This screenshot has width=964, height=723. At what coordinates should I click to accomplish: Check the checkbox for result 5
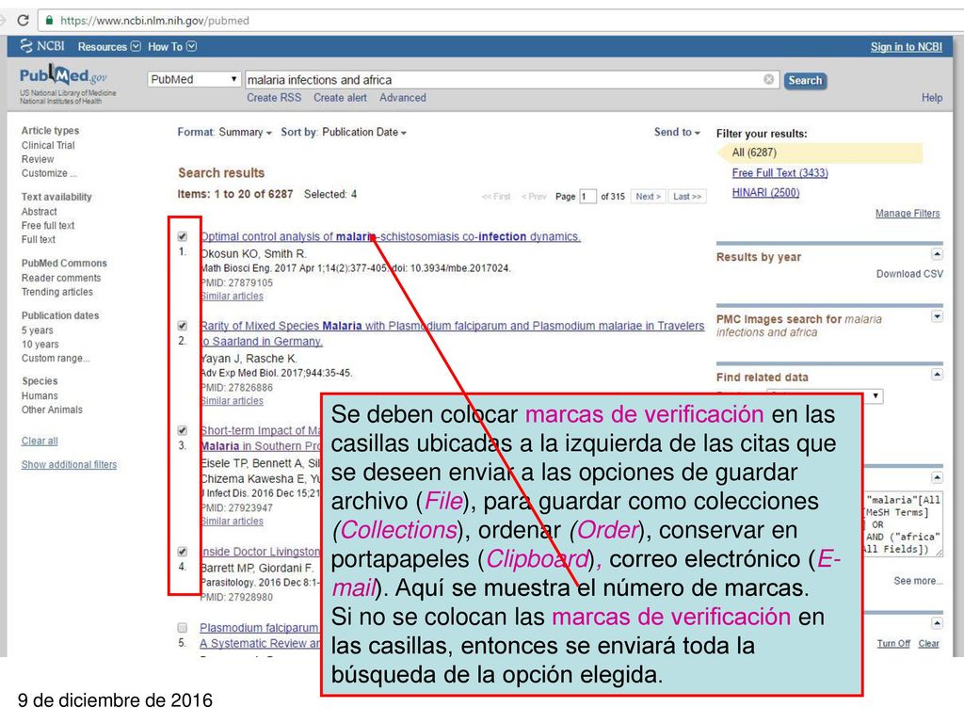tap(182, 628)
